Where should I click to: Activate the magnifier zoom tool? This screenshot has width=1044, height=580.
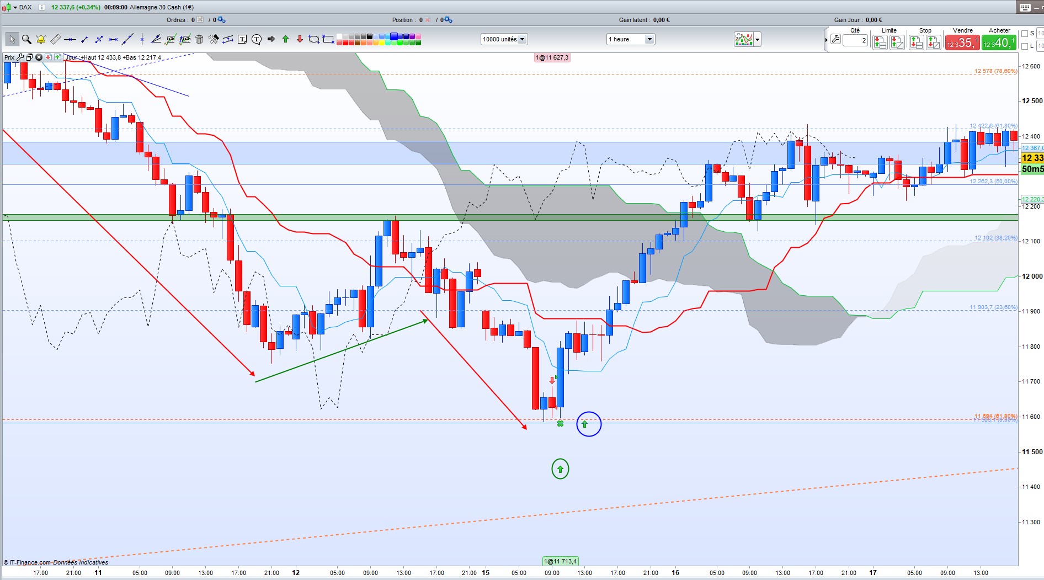point(26,39)
